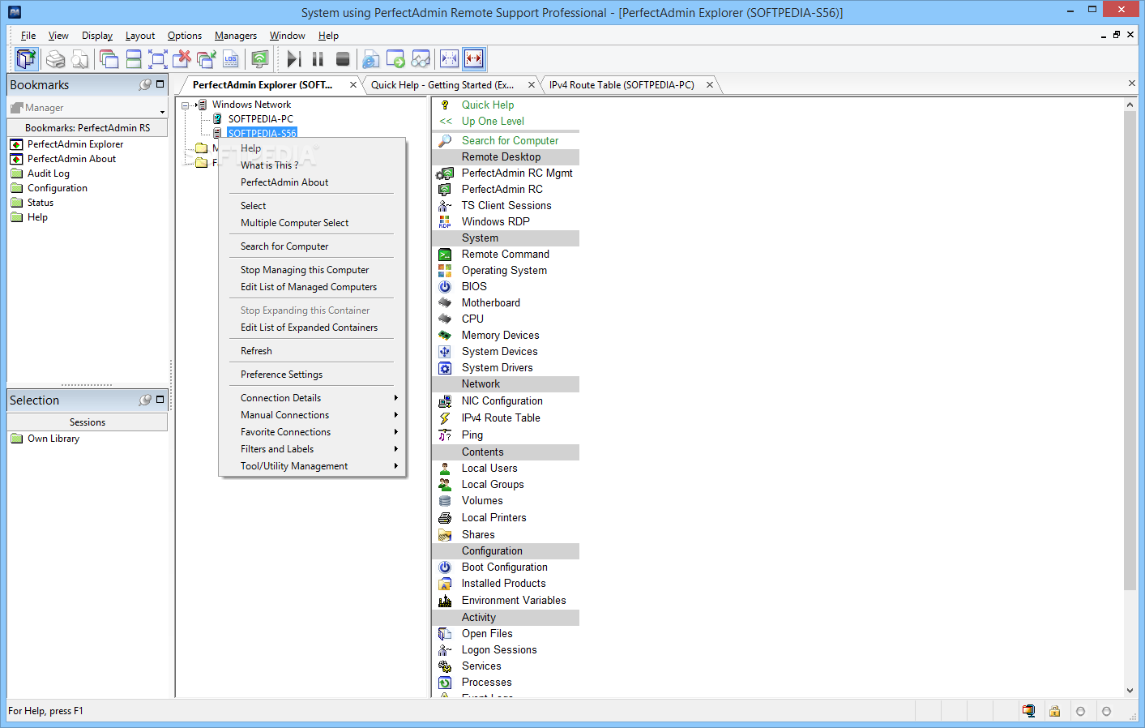Click the scrollbar down arrow in right pane
The height and width of the screenshot is (728, 1145).
pyautogui.click(x=1130, y=691)
